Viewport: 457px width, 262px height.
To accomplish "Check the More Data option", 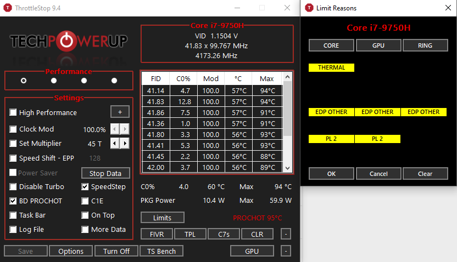I will pyautogui.click(x=85, y=229).
